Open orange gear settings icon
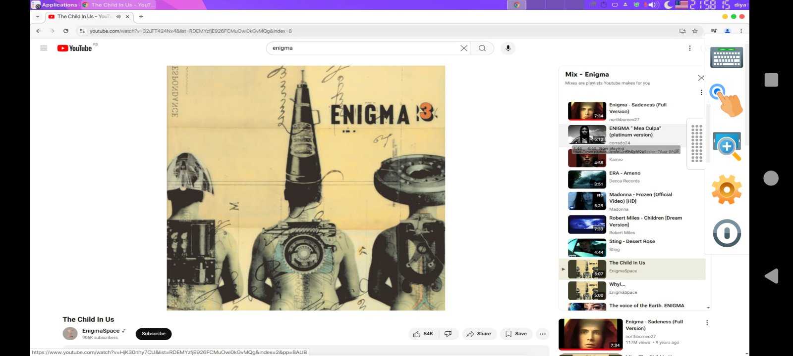 (x=727, y=189)
